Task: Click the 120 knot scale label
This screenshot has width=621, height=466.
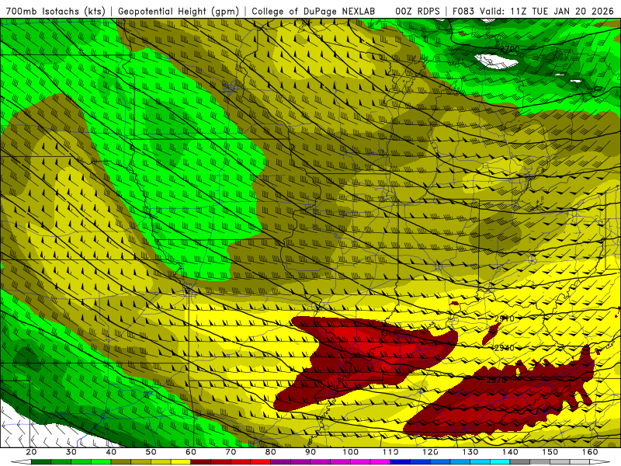Action: tap(430, 452)
